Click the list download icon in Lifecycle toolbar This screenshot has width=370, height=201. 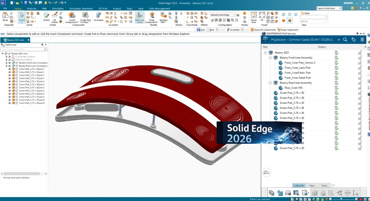click(296, 193)
